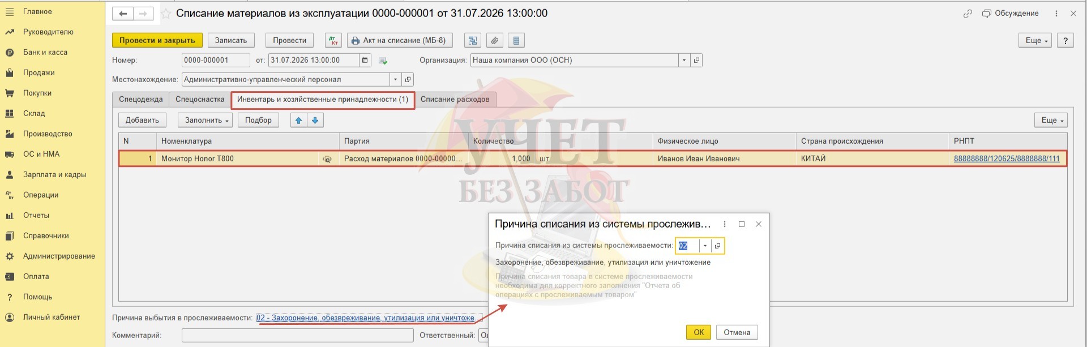Click the Дт/Кт postings icon in toolbar

pos(333,40)
